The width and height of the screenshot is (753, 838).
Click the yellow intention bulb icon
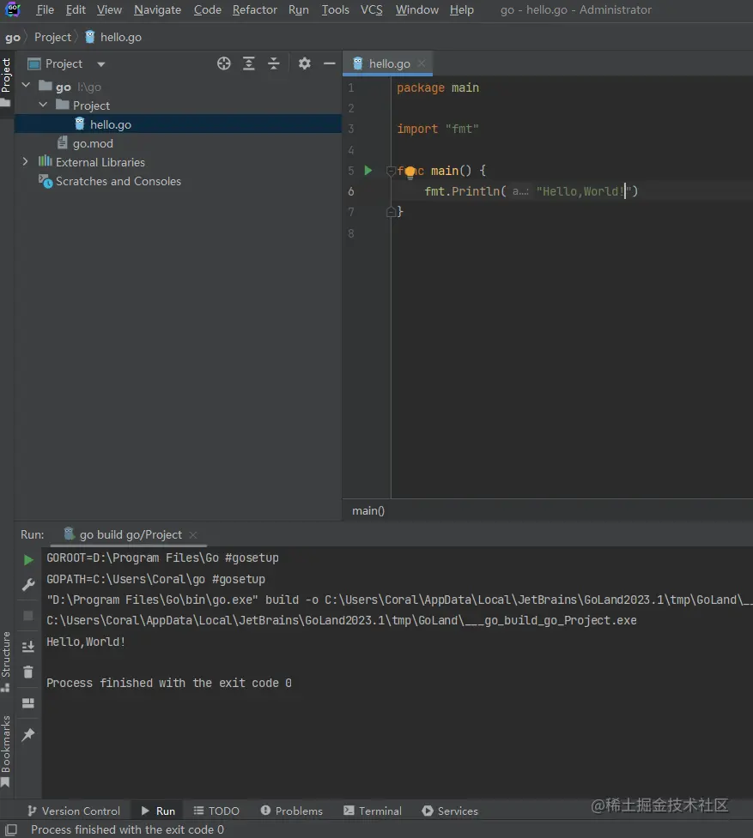410,172
